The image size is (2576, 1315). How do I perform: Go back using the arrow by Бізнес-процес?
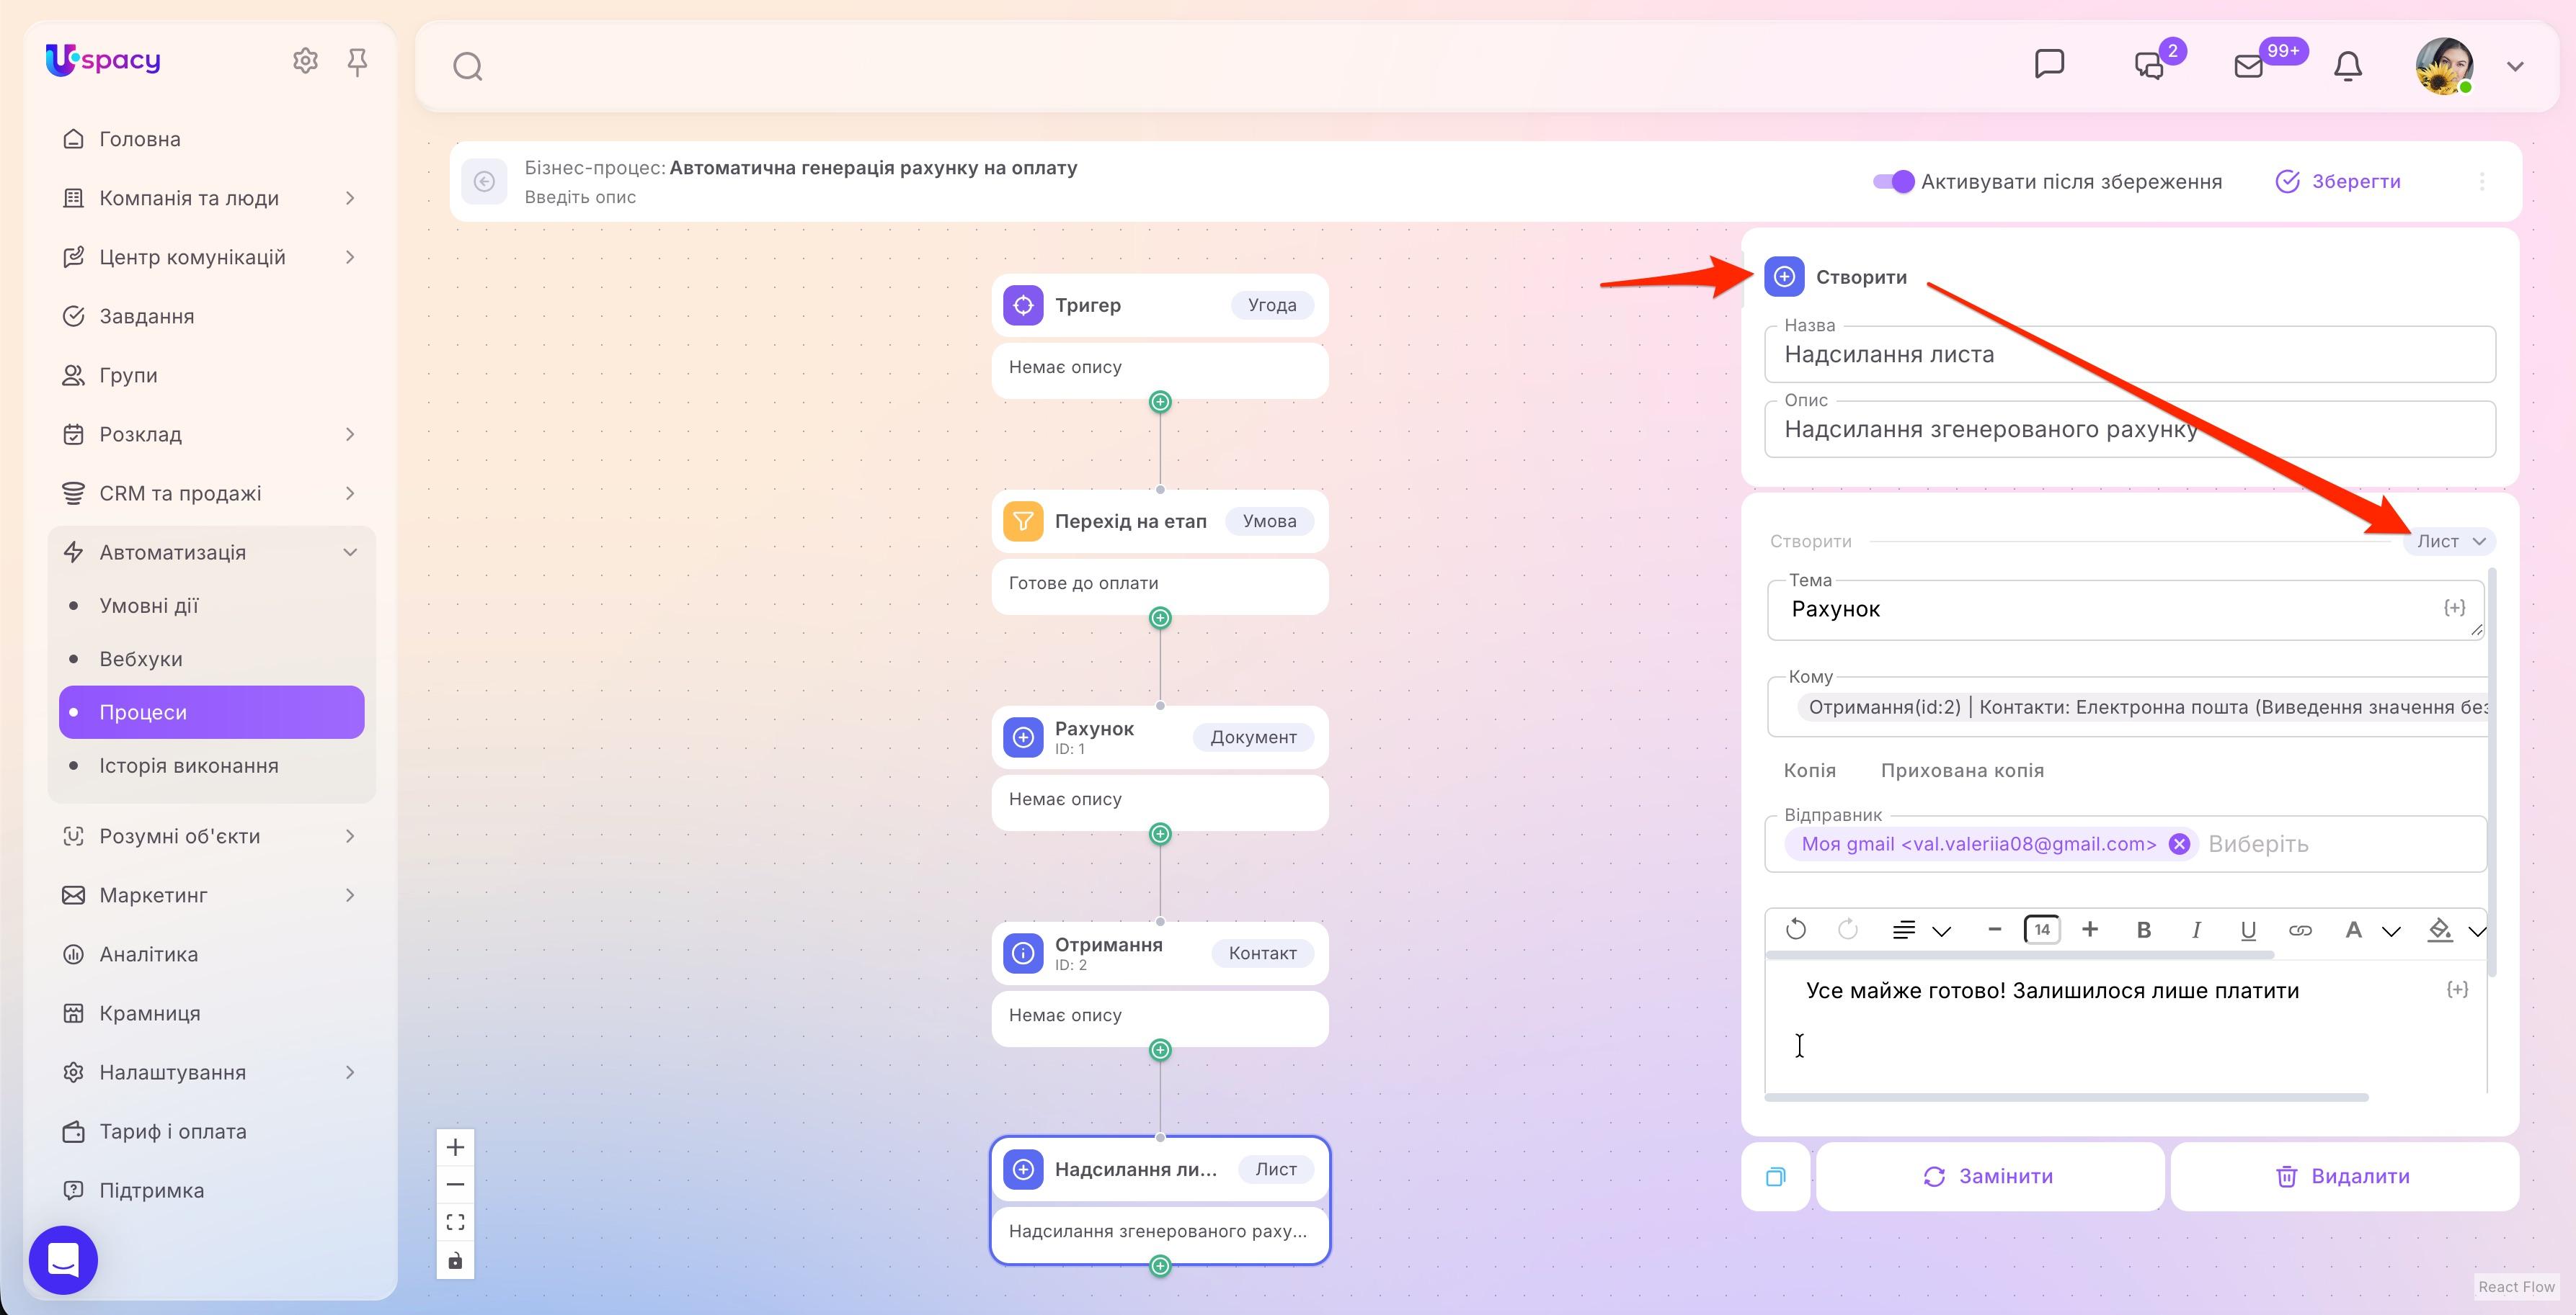click(484, 181)
